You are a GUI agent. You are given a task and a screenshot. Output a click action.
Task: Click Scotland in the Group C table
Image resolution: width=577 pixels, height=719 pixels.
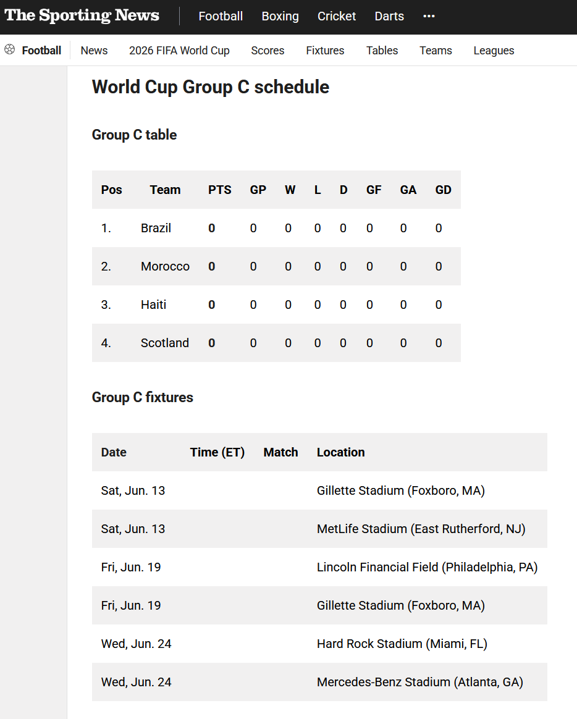click(x=164, y=343)
